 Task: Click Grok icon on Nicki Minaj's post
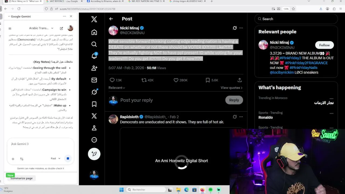(235, 28)
